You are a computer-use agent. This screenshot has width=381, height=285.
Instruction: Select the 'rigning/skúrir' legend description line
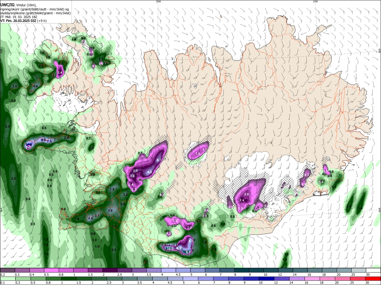[35, 9]
